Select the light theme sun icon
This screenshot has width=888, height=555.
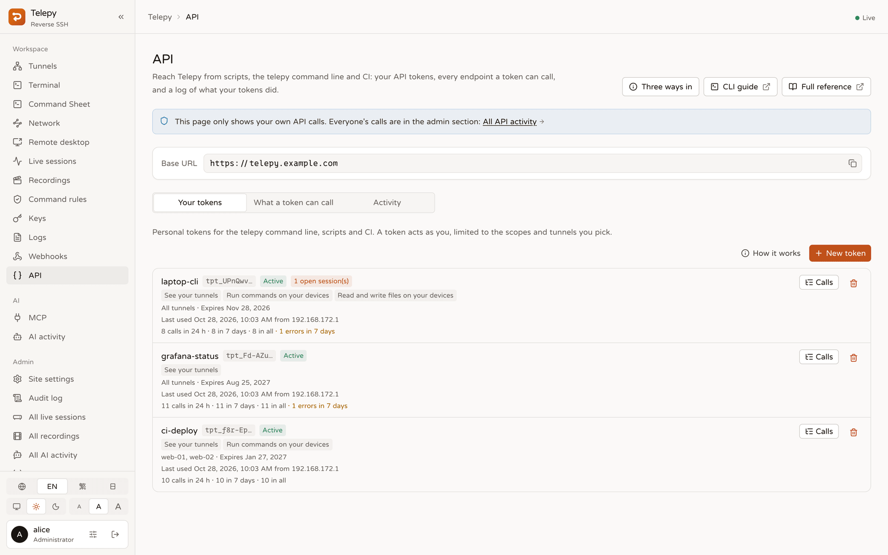pyautogui.click(x=36, y=506)
